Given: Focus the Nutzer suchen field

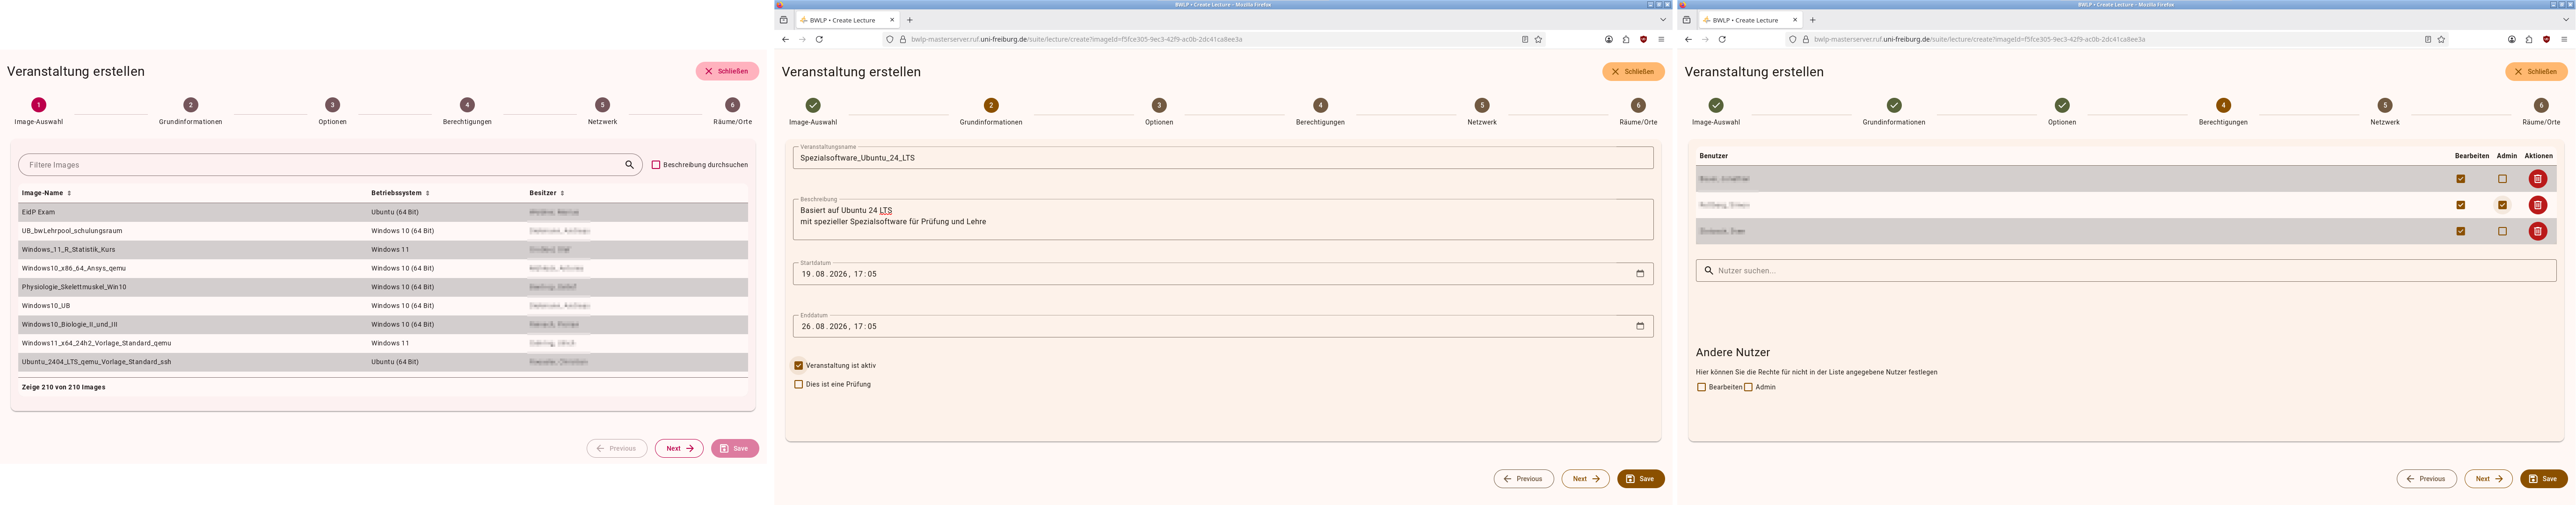Looking at the screenshot, I should (2126, 270).
